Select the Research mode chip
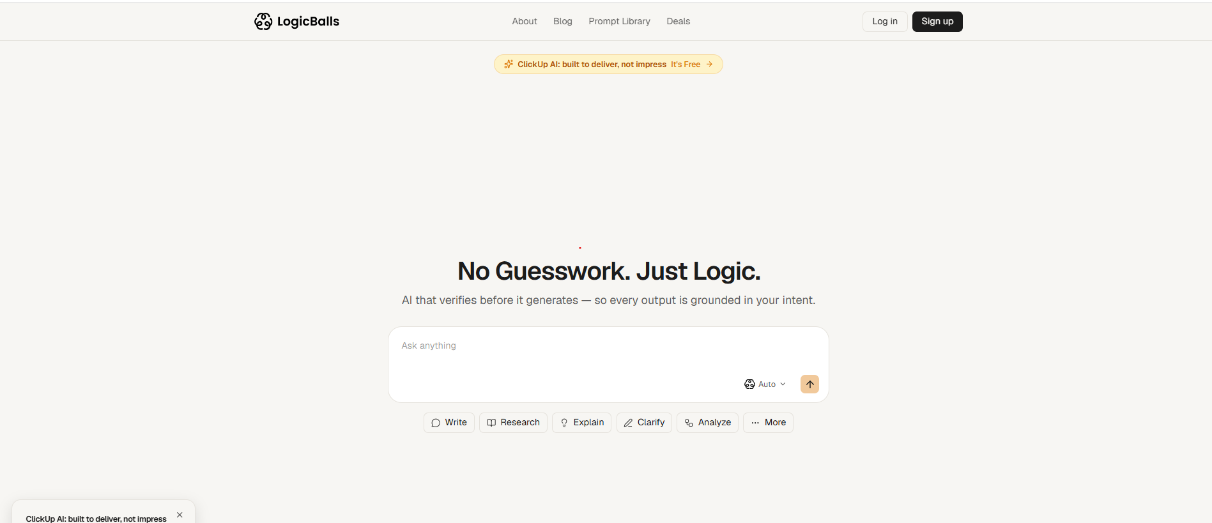 [x=513, y=423]
